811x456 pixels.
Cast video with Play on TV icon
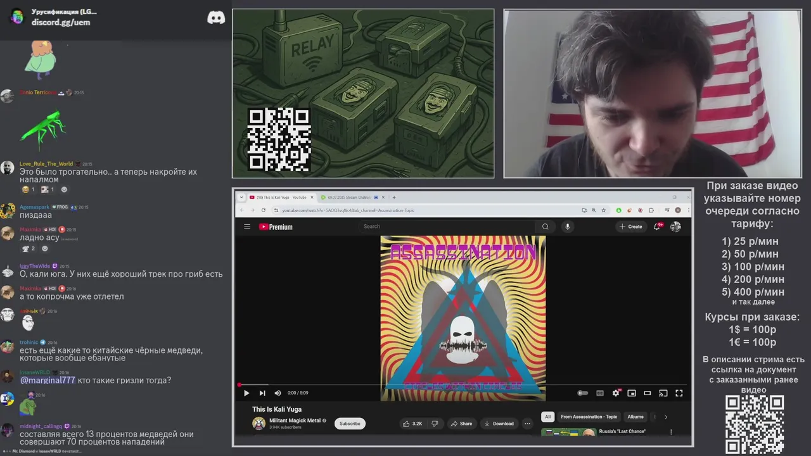[663, 393]
